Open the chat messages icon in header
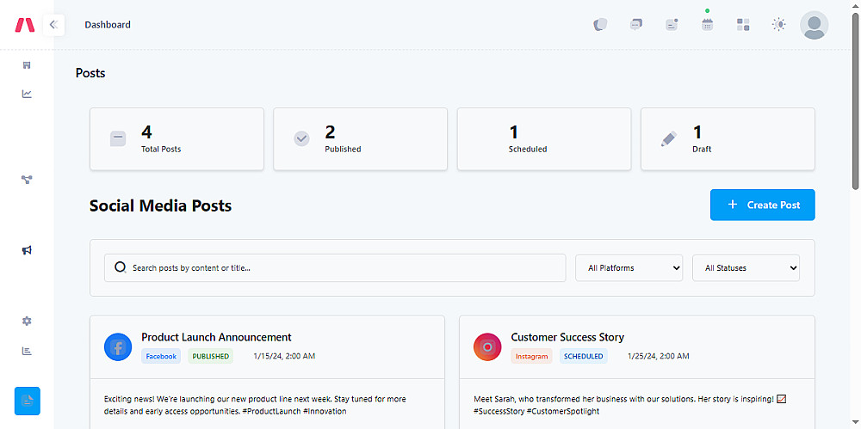861x429 pixels. [x=636, y=25]
